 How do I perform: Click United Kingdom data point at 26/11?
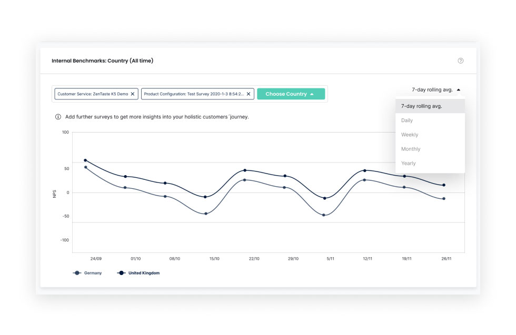pyautogui.click(x=444, y=185)
